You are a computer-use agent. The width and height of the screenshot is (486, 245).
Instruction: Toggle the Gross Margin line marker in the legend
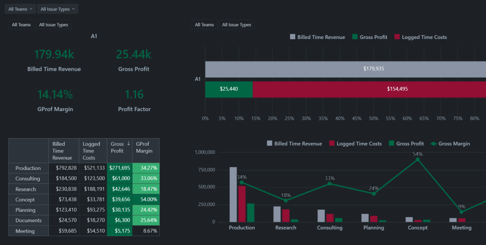point(433,143)
